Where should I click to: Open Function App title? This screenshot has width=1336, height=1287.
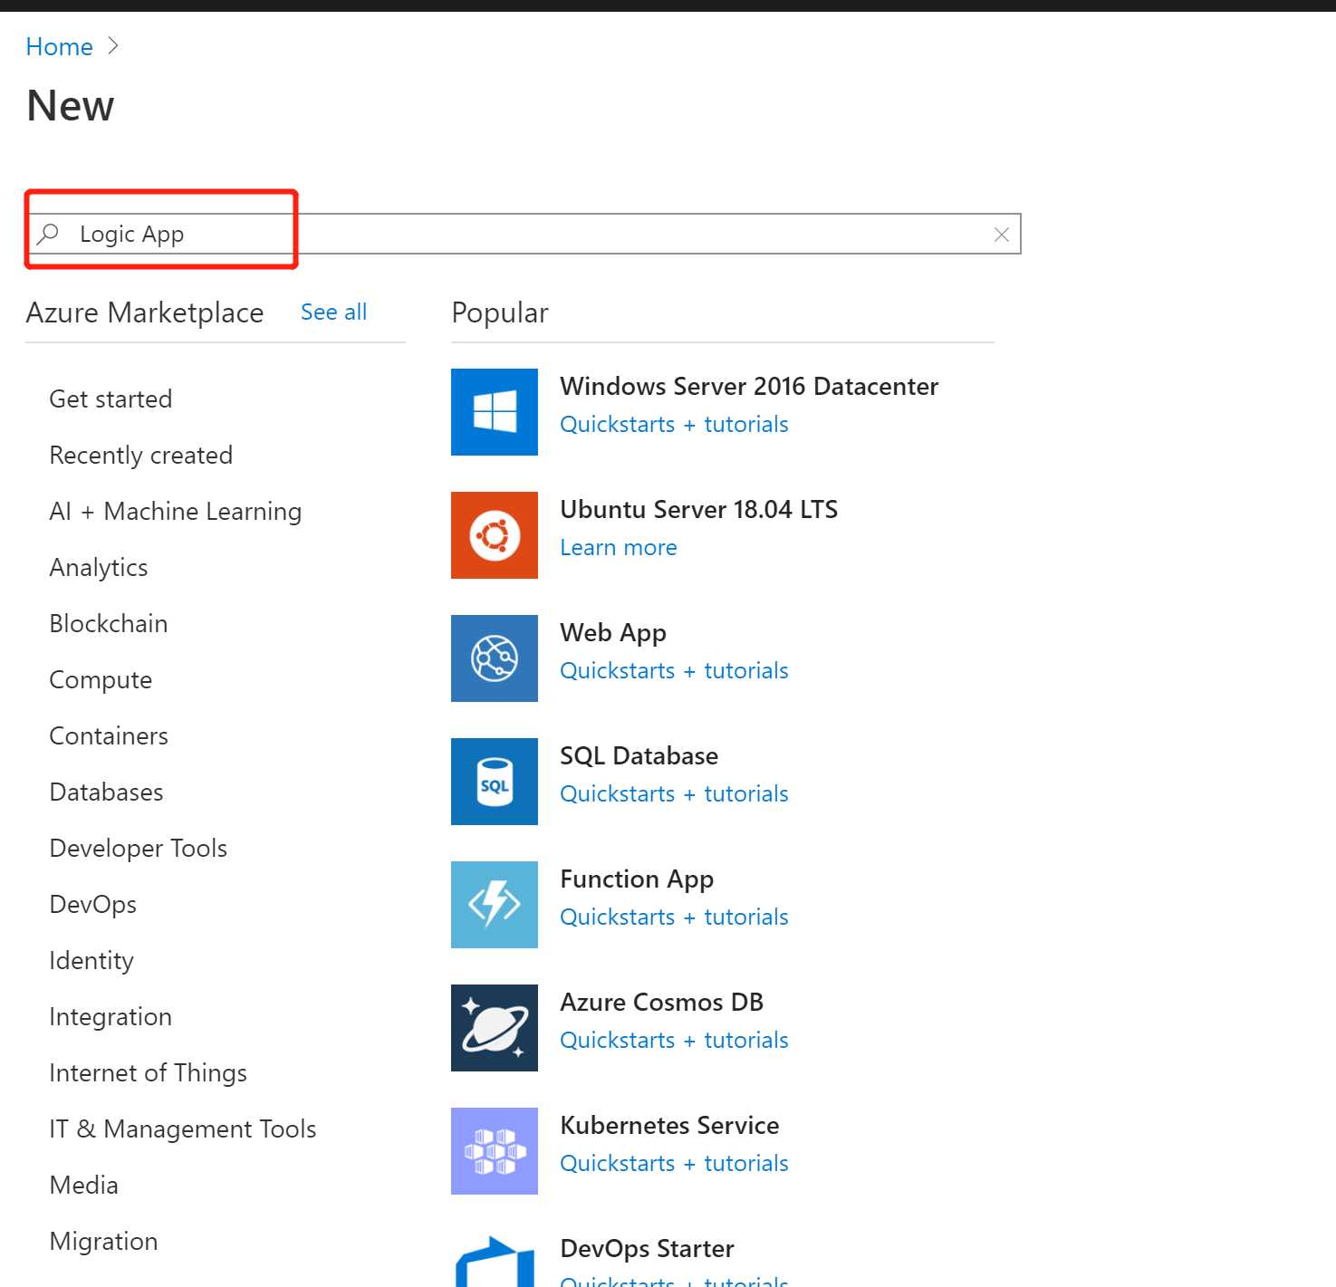pyautogui.click(x=637, y=879)
